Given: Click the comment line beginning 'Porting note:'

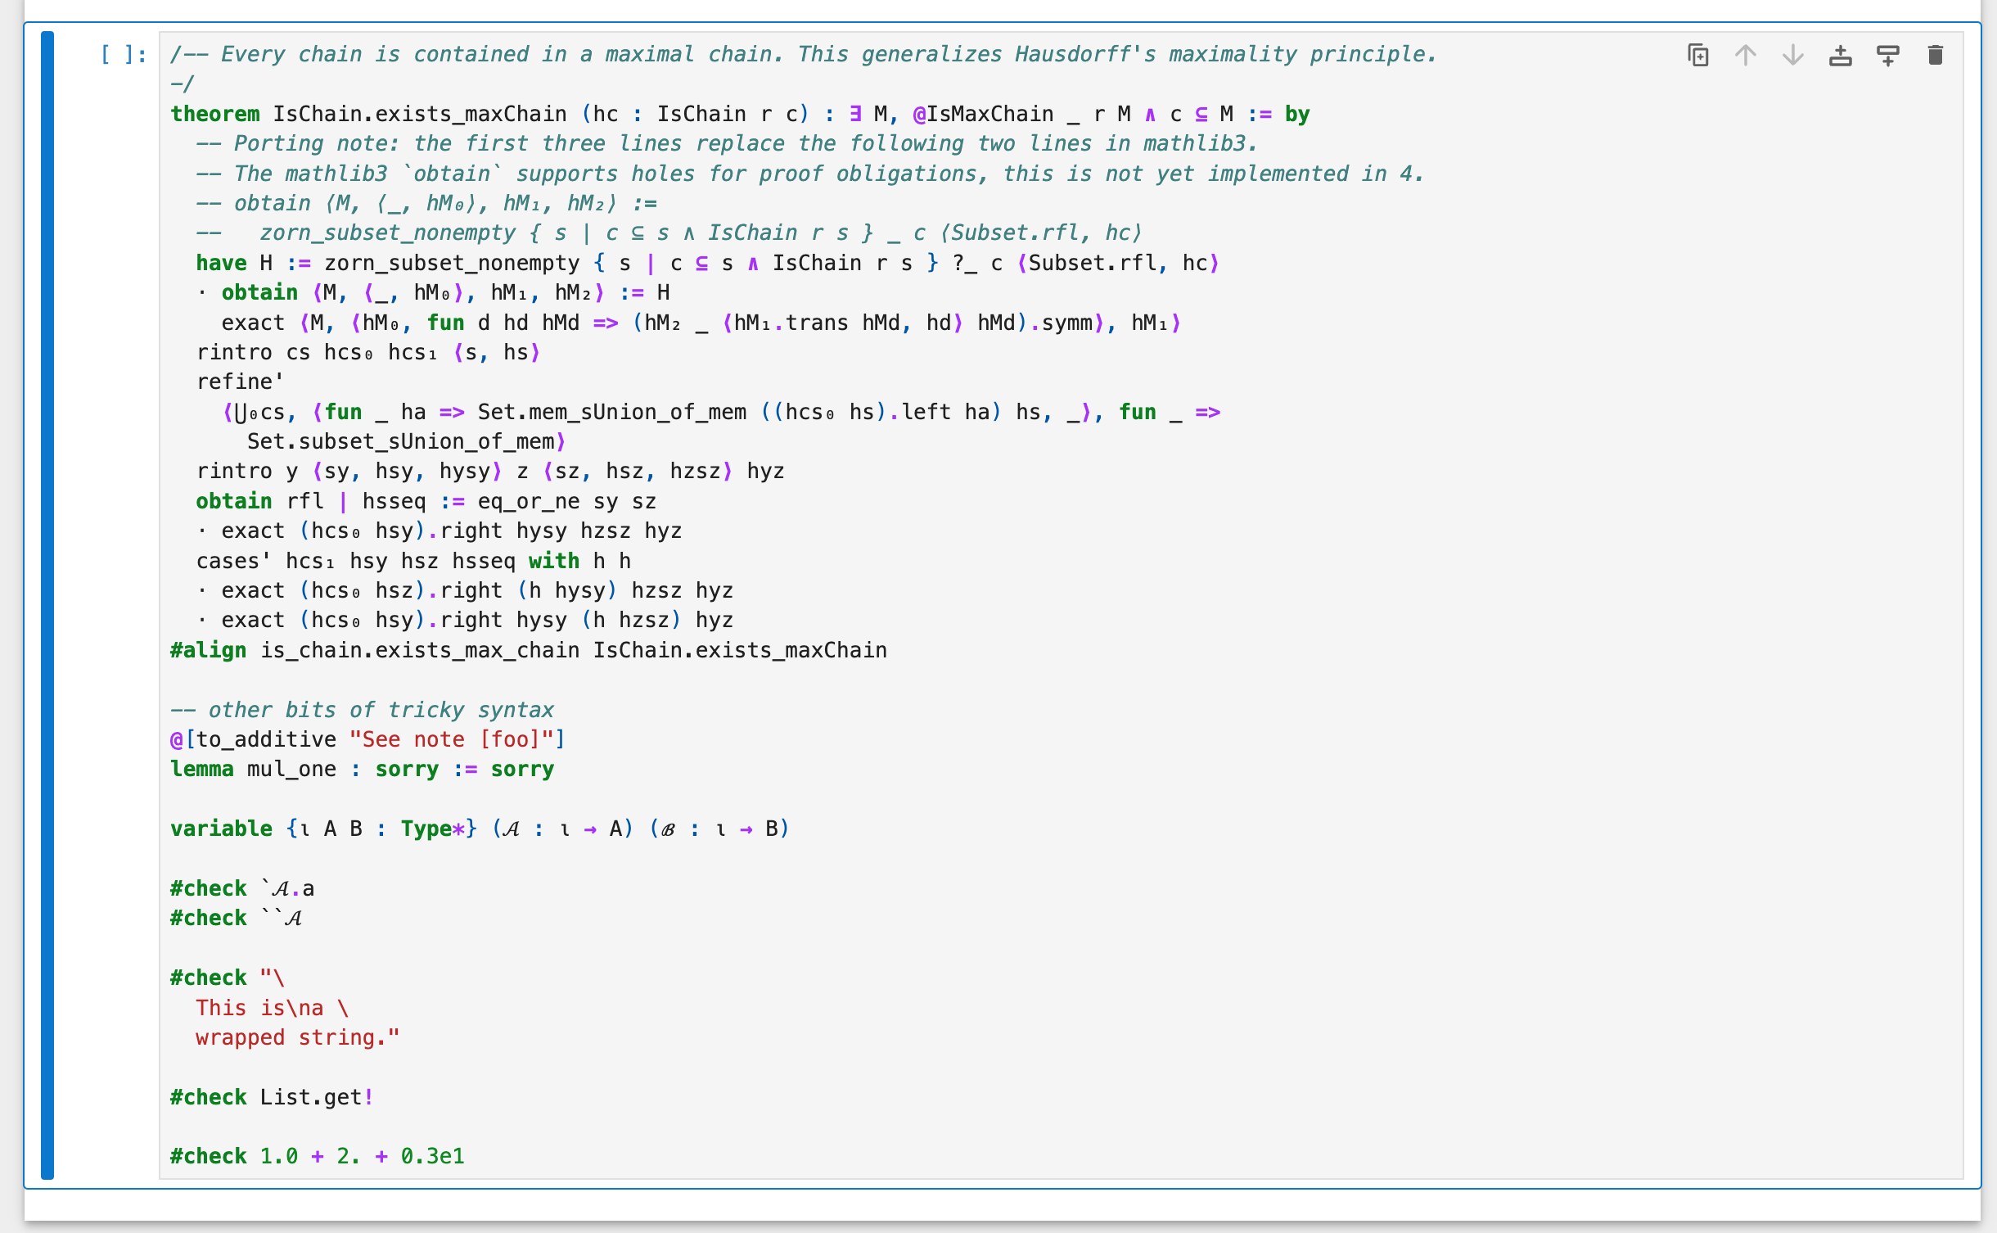Looking at the screenshot, I should [727, 144].
